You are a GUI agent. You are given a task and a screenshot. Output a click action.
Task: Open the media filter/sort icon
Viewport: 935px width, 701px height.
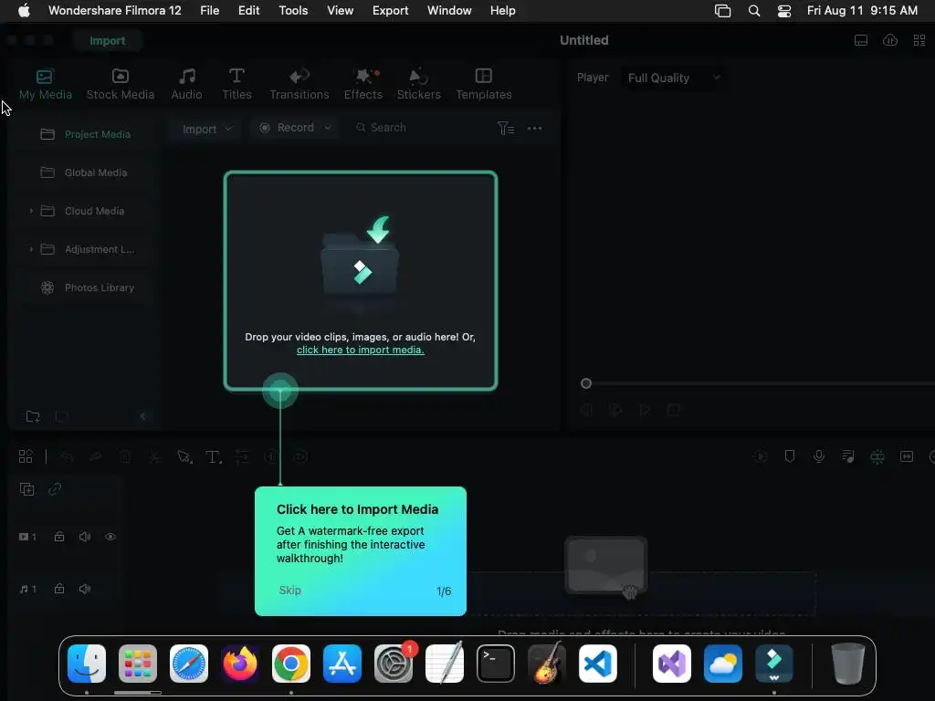point(505,128)
